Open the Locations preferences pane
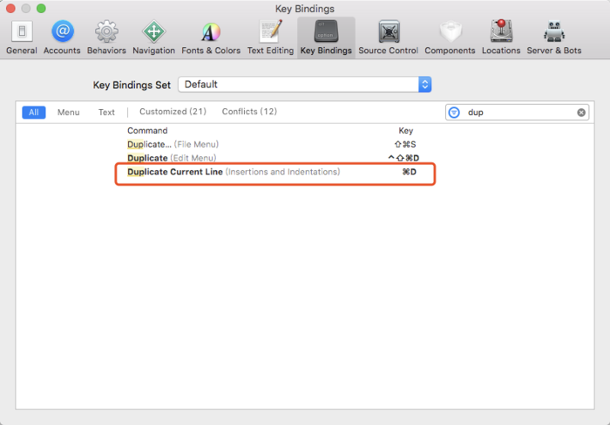This screenshot has height=425, width=610. tap(501, 38)
